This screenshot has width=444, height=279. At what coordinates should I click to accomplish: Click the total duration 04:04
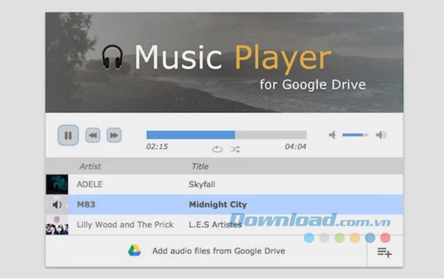(296, 147)
